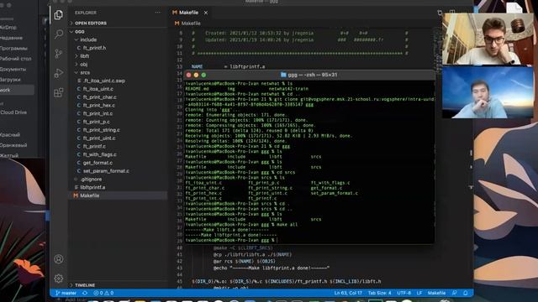Open ft_print_string.c file
Viewport: 538px width, 302px height.
point(101,130)
